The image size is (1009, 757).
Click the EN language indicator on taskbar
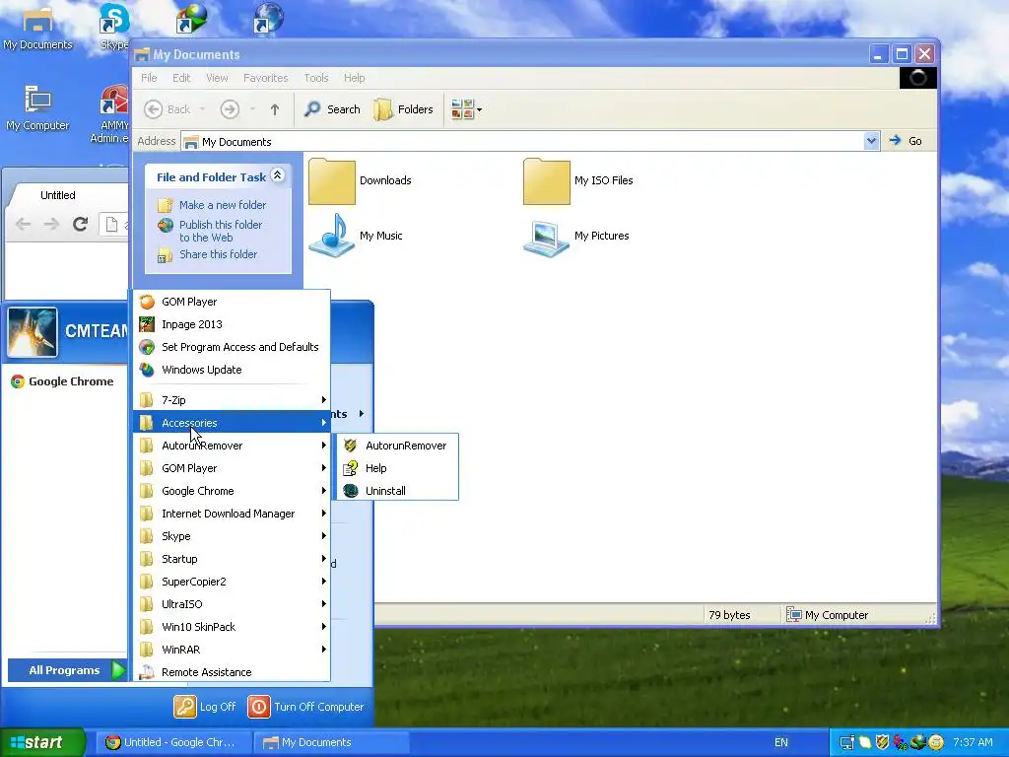coord(781,742)
